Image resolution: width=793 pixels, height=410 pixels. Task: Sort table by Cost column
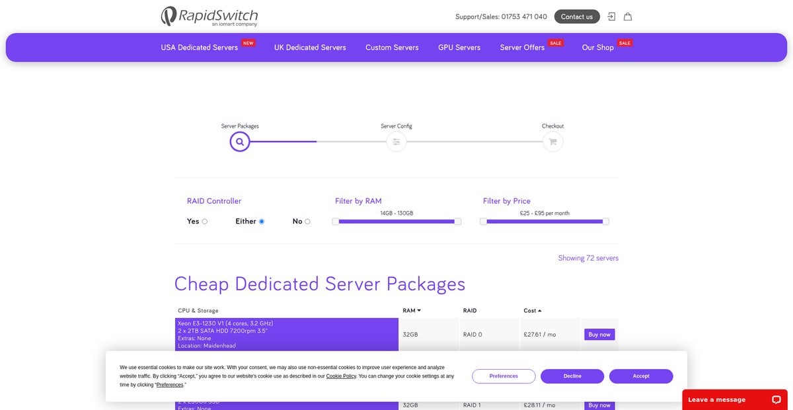point(533,310)
